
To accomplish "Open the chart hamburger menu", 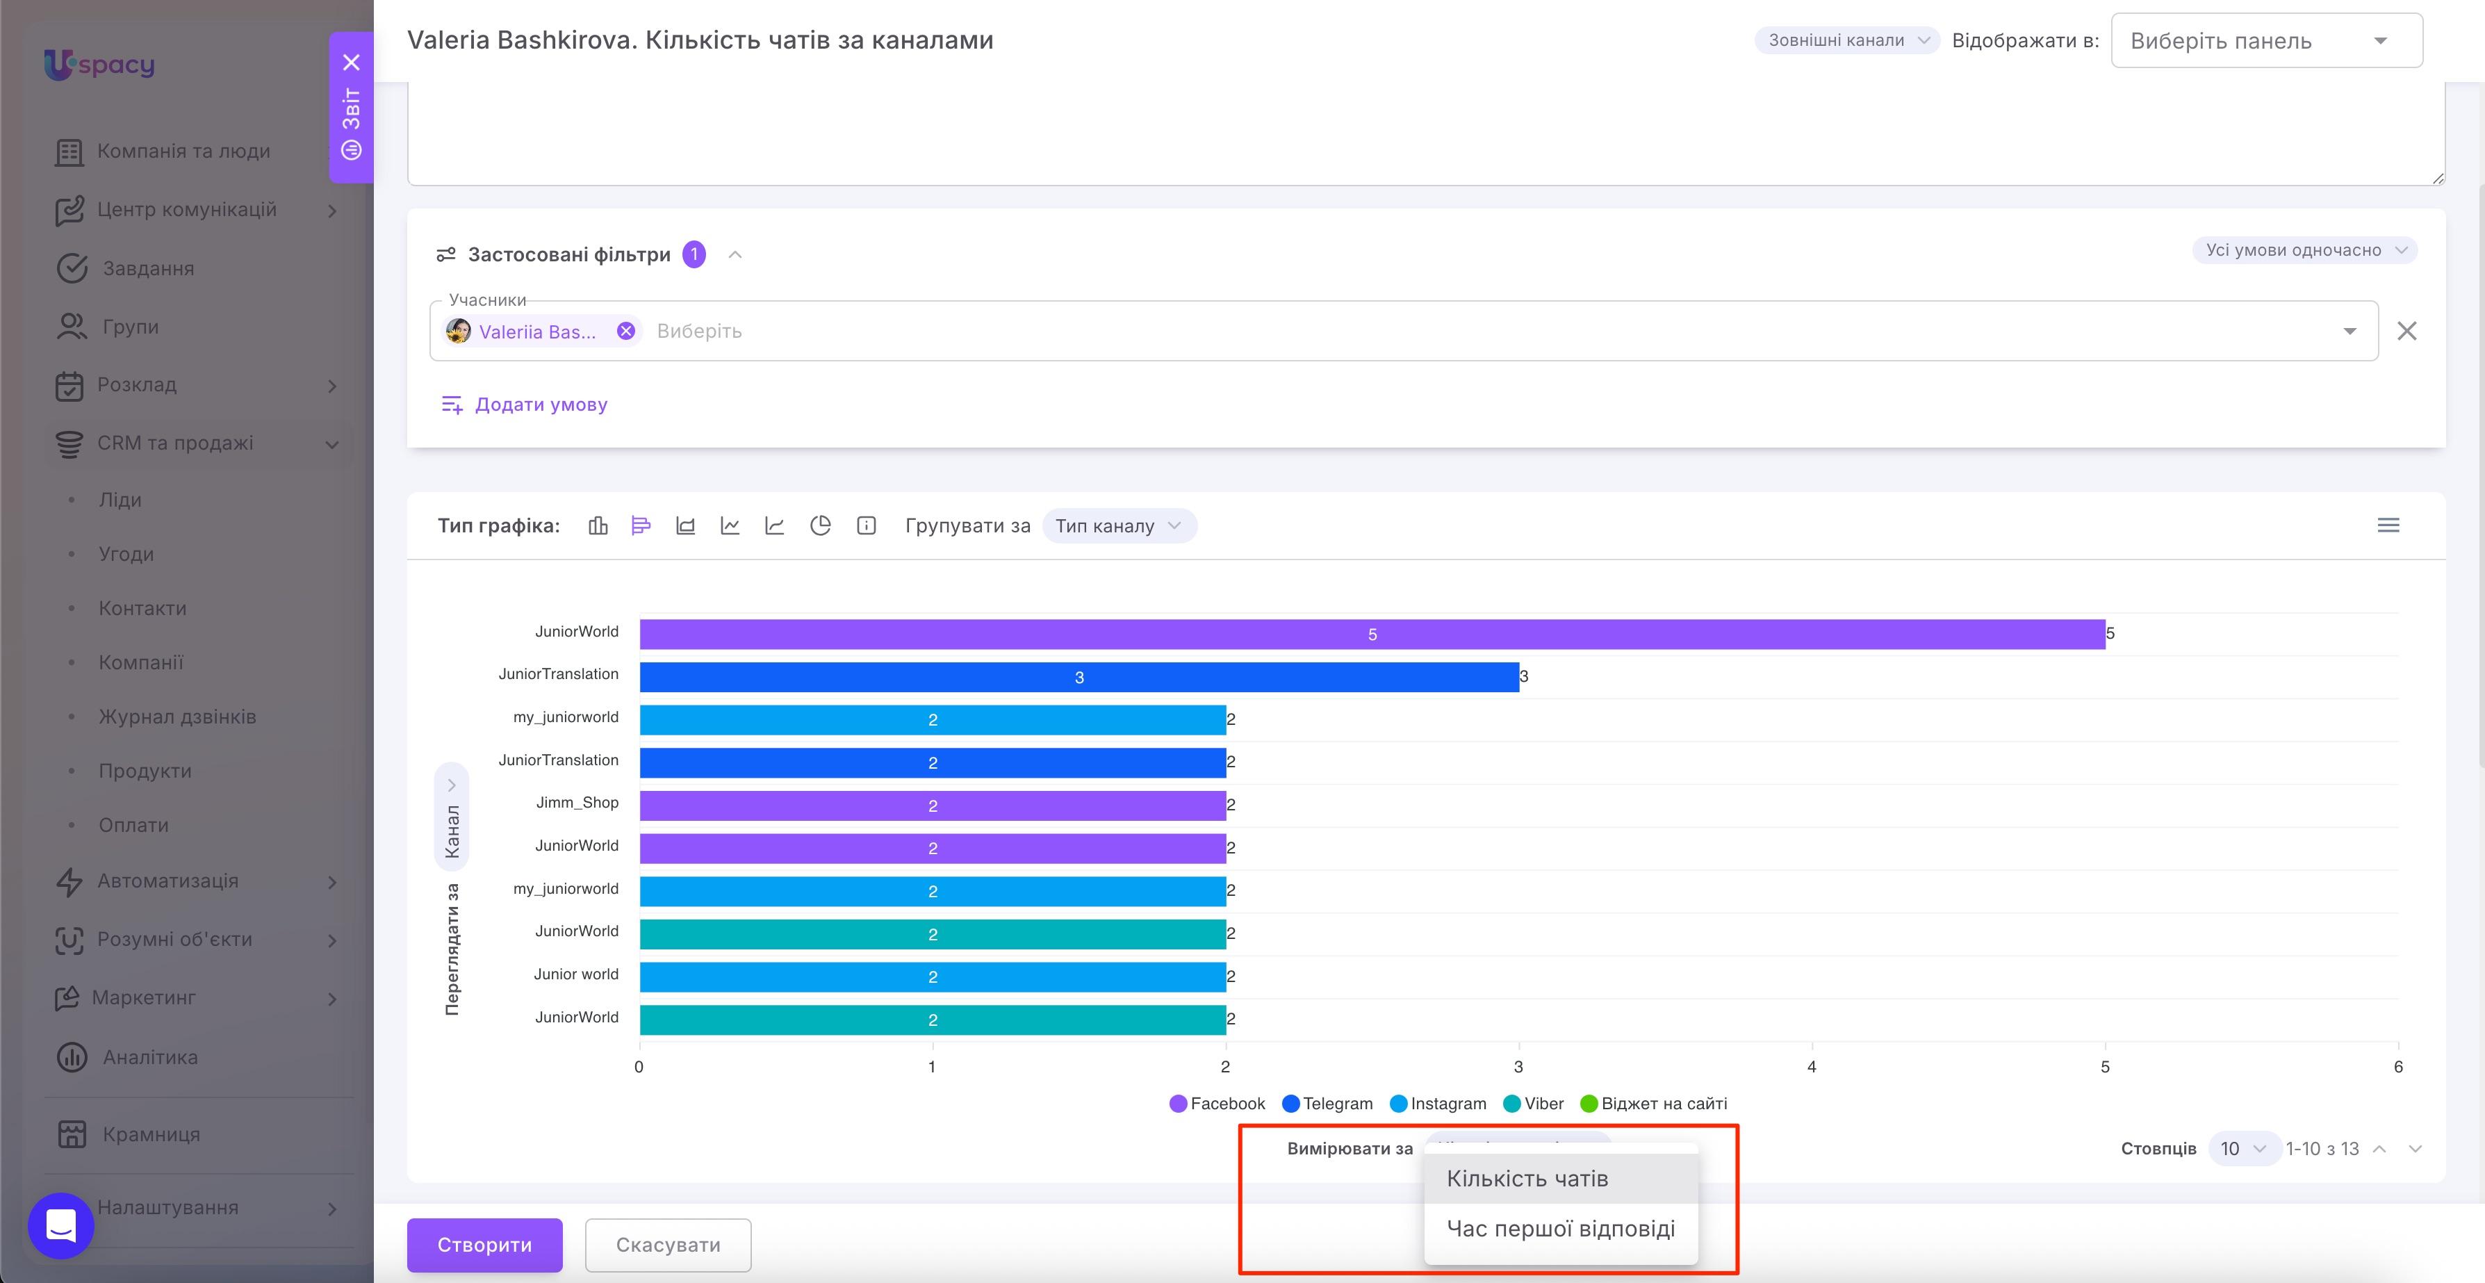I will [2388, 525].
